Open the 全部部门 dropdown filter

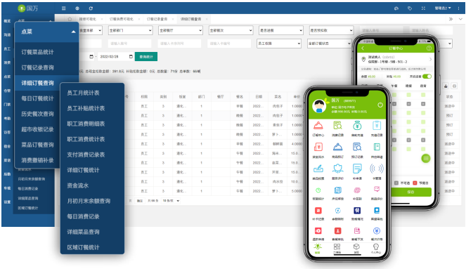(130, 30)
